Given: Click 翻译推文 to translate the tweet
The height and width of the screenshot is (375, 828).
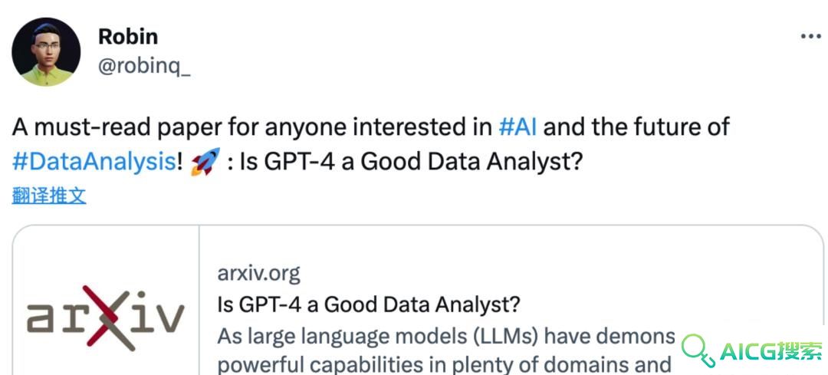Looking at the screenshot, I should pos(48,196).
